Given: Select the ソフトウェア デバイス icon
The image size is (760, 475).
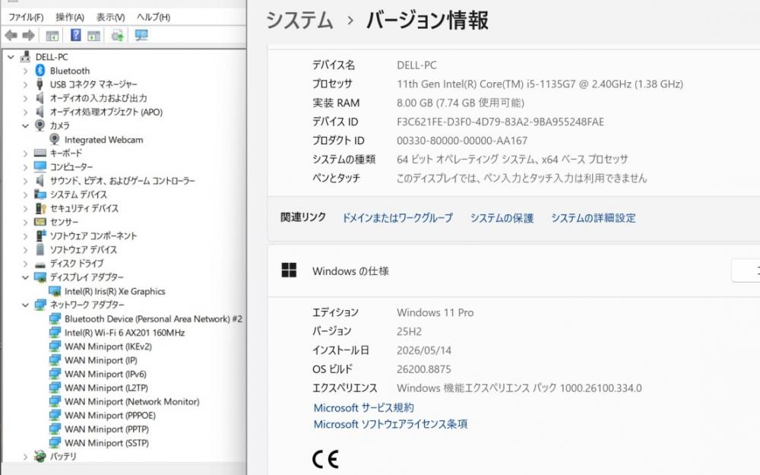Looking at the screenshot, I should click(40, 249).
